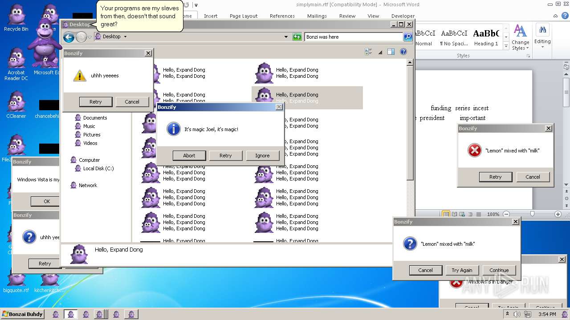Open the Explorer address bar history dropdown
This screenshot has height=320, width=570.
(x=286, y=37)
